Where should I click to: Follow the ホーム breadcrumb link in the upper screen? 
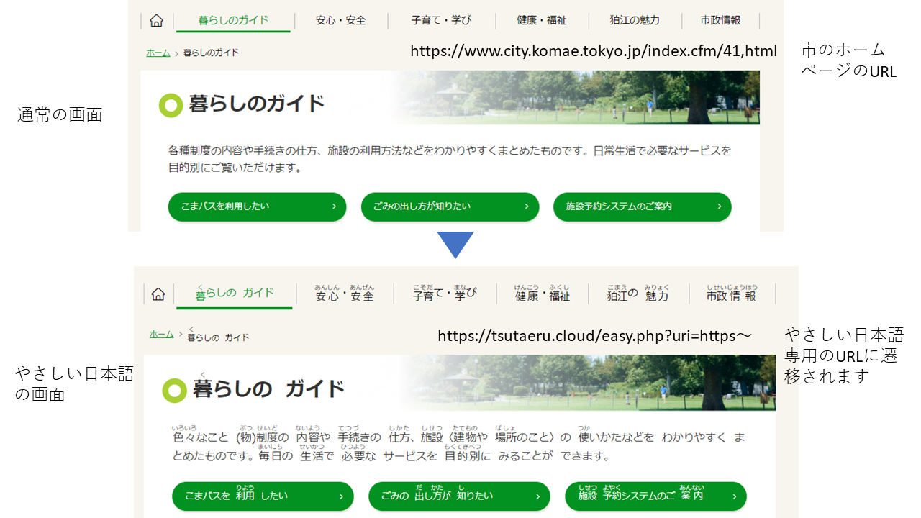point(158,53)
